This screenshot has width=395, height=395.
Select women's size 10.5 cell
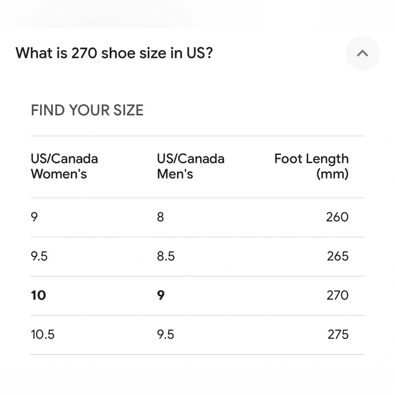pos(43,335)
